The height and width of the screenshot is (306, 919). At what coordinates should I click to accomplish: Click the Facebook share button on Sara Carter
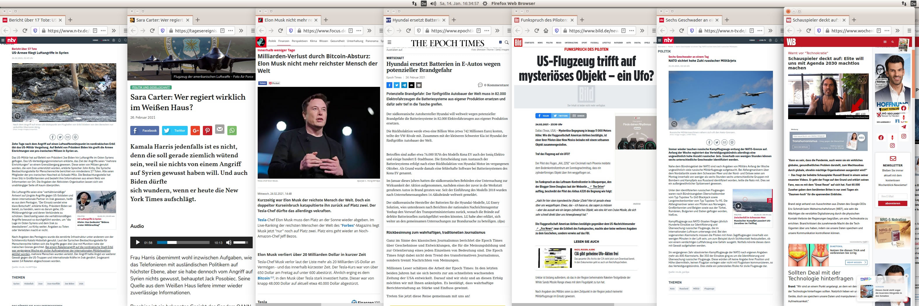(145, 131)
